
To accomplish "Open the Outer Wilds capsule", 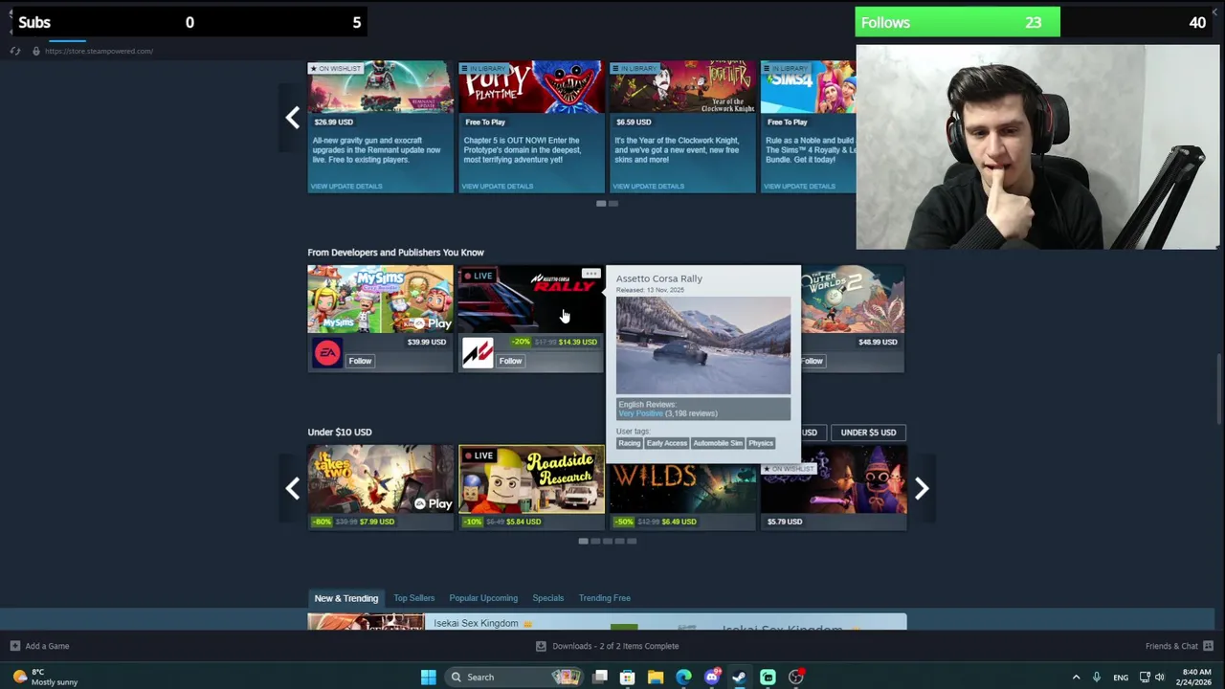I will click(x=682, y=488).
